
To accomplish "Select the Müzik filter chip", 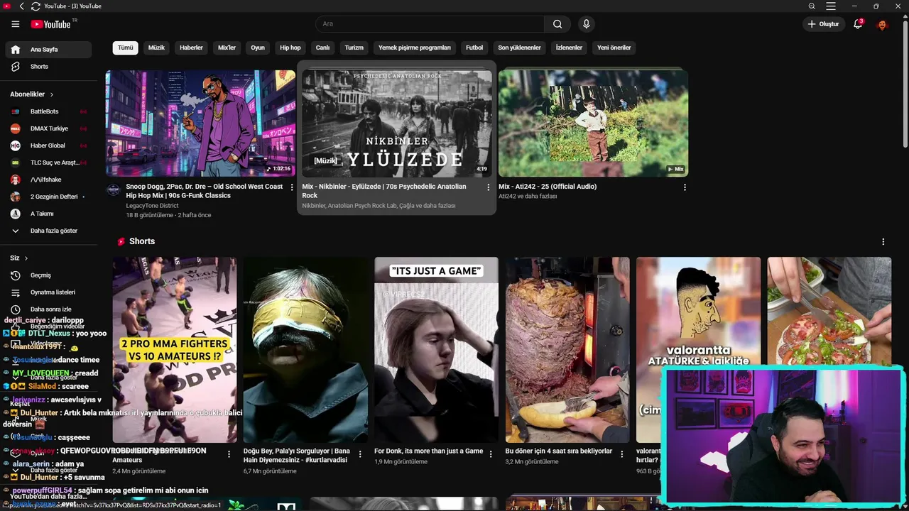I will click(x=156, y=48).
